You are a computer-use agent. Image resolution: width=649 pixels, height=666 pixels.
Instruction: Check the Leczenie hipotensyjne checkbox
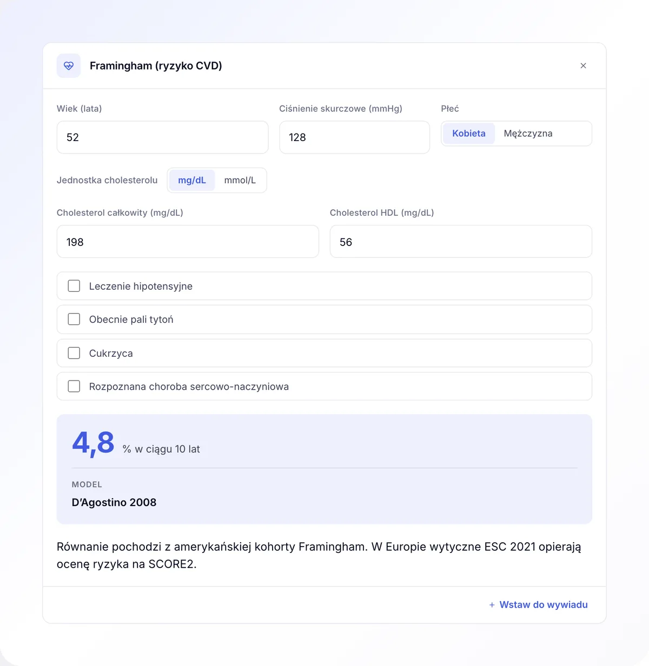point(74,286)
